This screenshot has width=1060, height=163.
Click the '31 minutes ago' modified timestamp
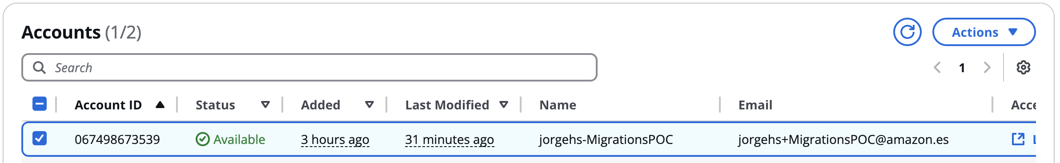449,140
